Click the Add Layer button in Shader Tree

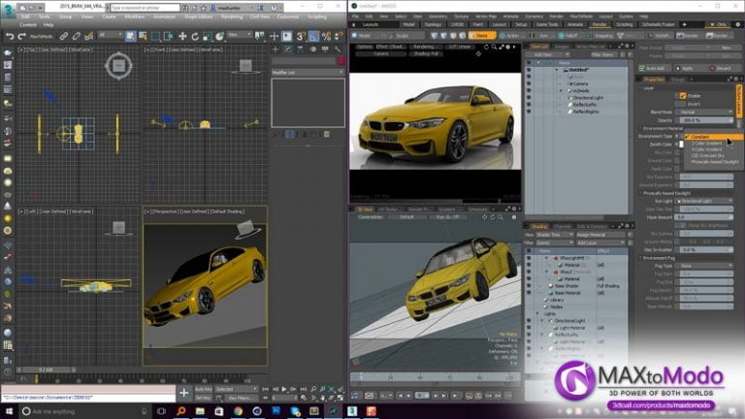(x=600, y=242)
